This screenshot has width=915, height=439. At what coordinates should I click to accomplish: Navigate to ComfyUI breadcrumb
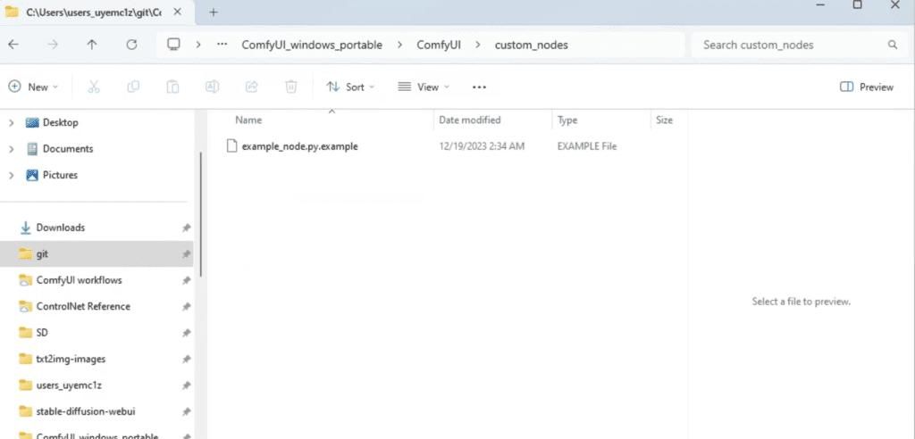[438, 45]
